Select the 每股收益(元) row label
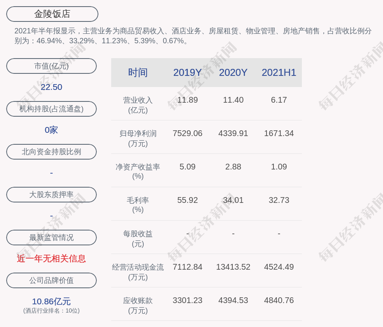Image resolution: width=383 pixels, height=327 pixels. coord(138,239)
